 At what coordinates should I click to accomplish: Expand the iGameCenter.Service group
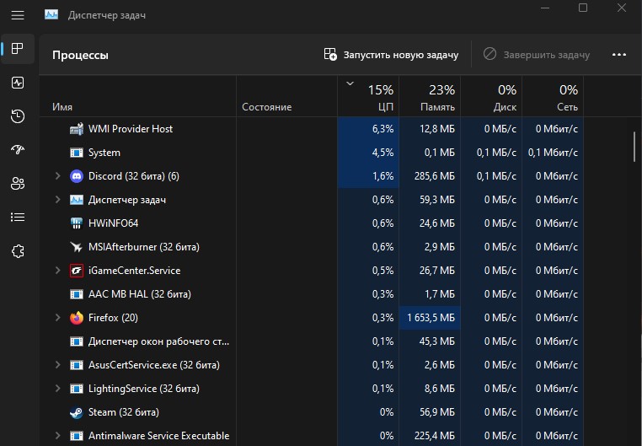coord(58,271)
